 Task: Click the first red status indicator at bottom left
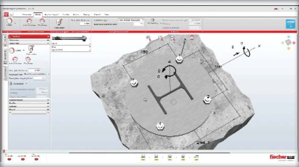point(9,159)
